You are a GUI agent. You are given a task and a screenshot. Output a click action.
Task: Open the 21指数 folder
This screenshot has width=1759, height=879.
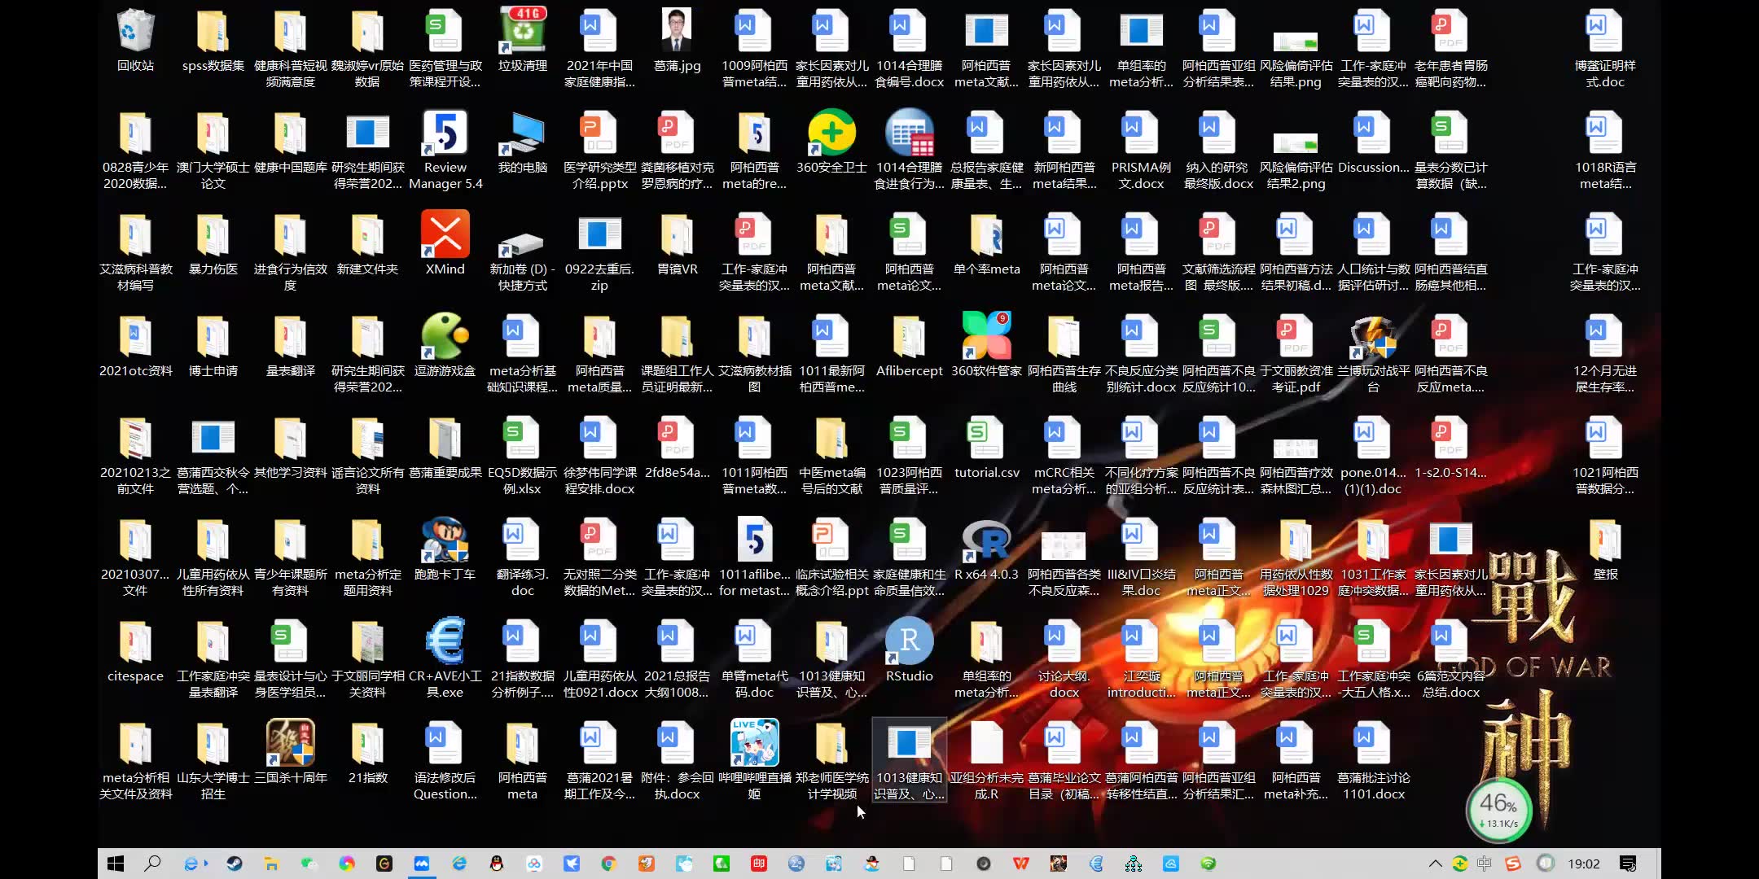[367, 753]
